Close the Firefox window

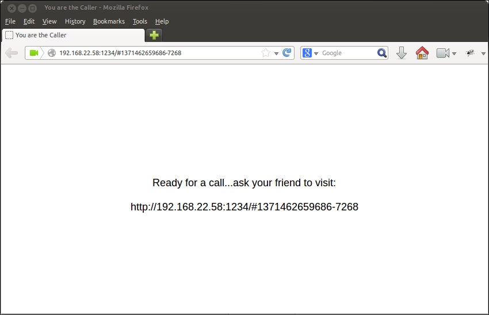[12, 8]
